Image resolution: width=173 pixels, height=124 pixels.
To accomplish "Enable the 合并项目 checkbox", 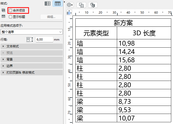I will point(10,10).
